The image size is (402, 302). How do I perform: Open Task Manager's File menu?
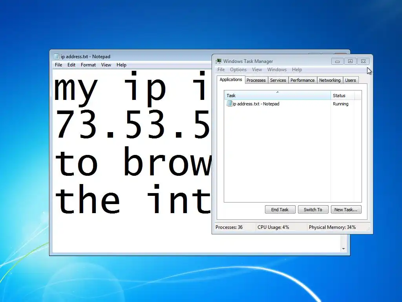point(221,70)
